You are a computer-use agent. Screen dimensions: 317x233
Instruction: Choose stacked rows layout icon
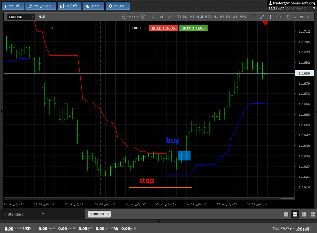313,214
